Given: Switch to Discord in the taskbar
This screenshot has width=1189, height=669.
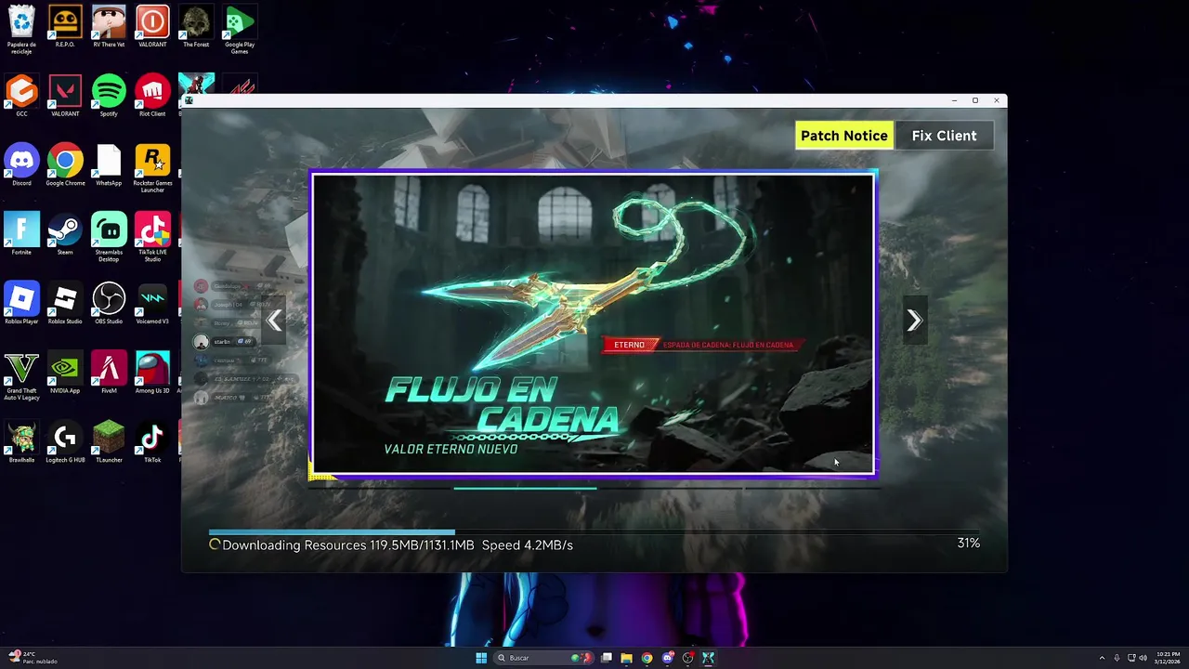Looking at the screenshot, I should click(x=668, y=658).
